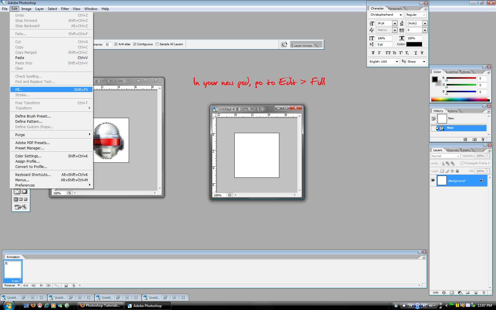Click duplicate current frame icon in Animation
The height and width of the screenshot is (310, 496).
pos(66,285)
